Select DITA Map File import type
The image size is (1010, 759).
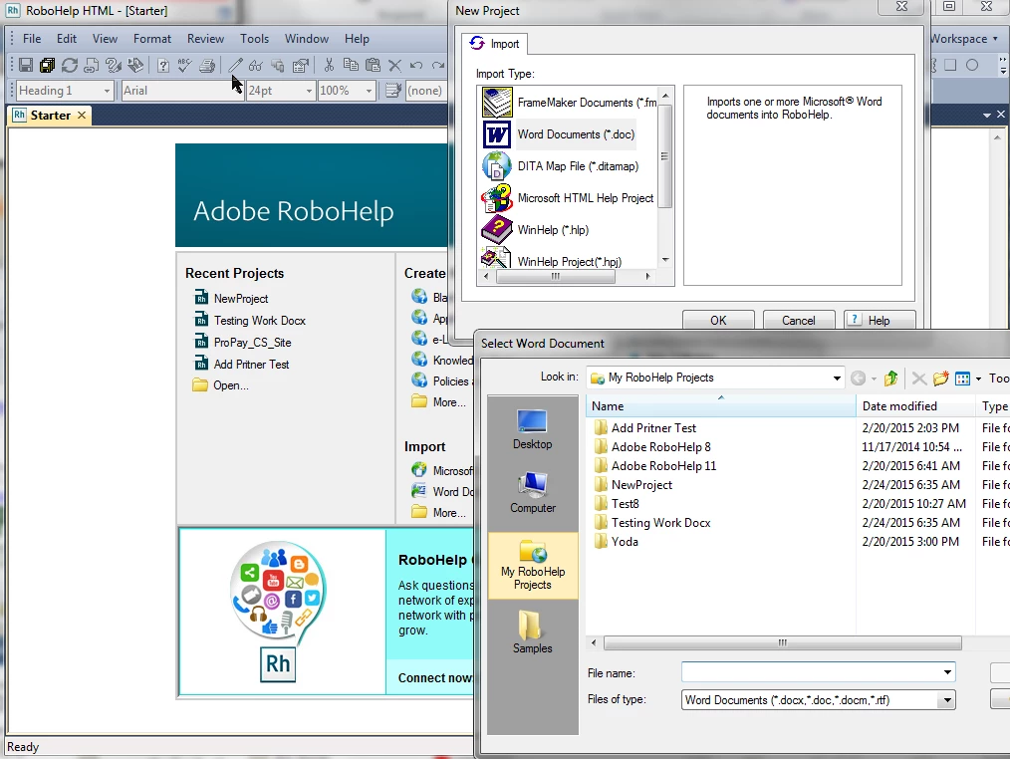click(x=561, y=166)
